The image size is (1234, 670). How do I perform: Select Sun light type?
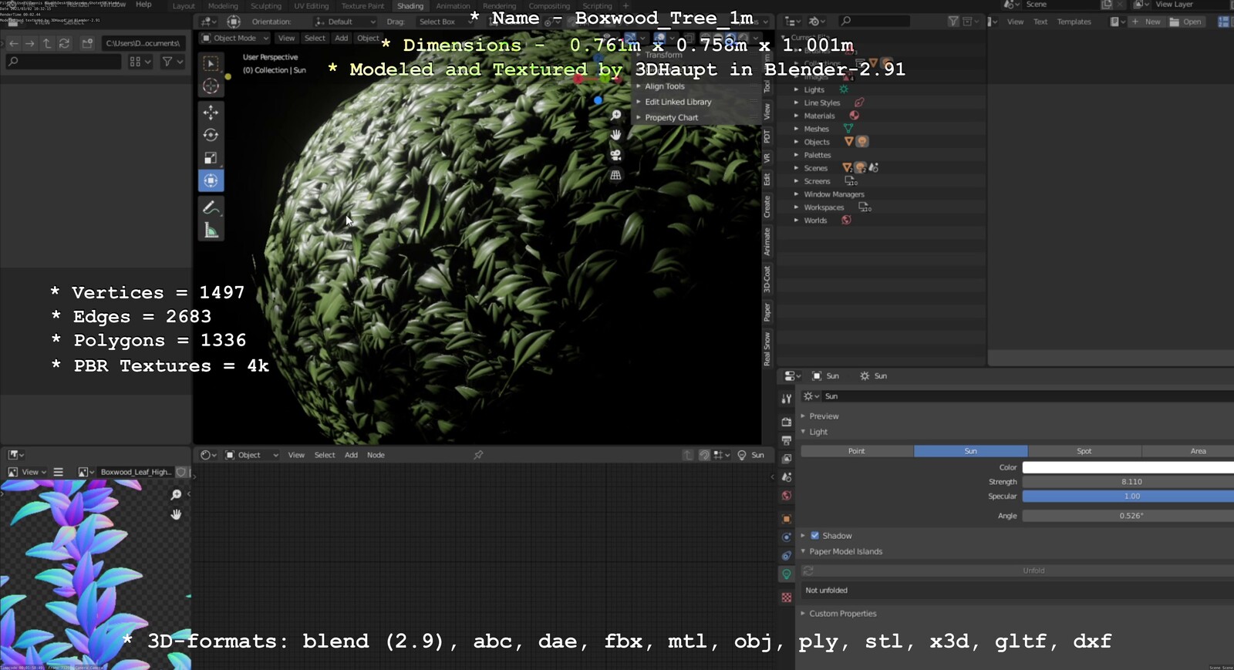point(970,451)
